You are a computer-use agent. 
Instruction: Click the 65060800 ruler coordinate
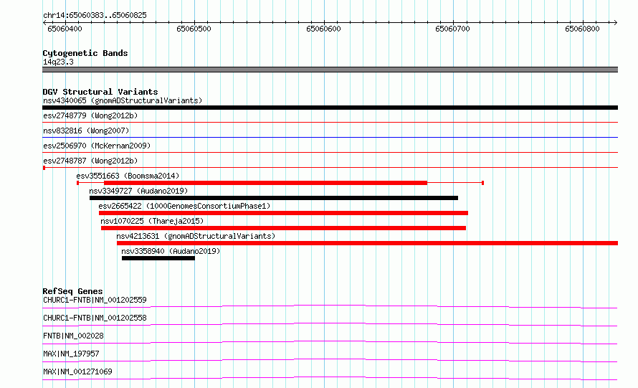(582, 29)
